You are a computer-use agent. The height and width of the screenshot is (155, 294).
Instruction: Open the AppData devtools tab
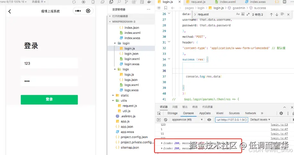(x=205, y=113)
